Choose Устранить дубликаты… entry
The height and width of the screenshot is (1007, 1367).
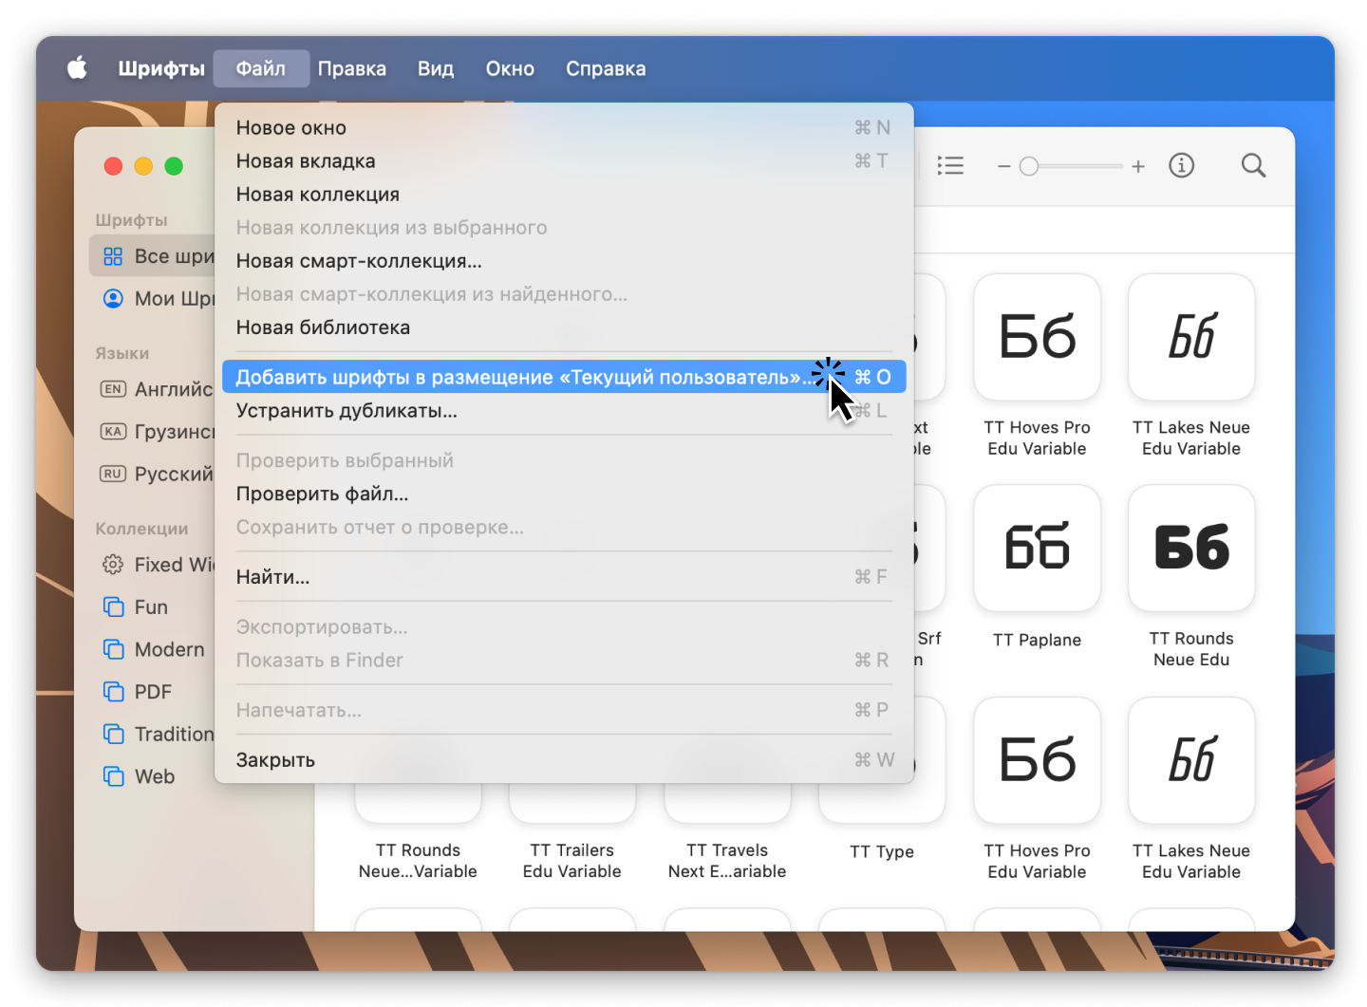[564, 411]
